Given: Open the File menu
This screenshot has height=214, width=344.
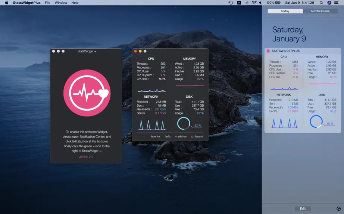Looking at the screenshot, I should tap(48, 3).
